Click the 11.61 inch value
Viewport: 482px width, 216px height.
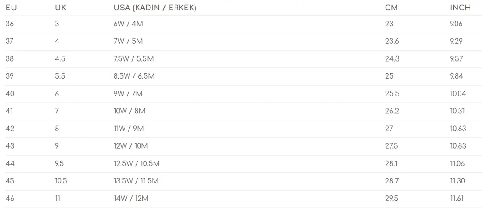[457, 198]
